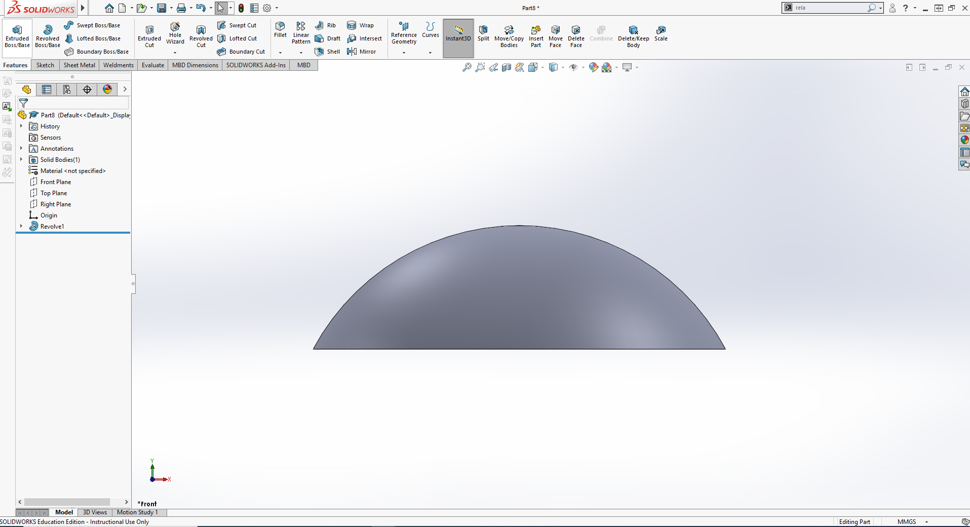Select the Shell tool

[327, 52]
